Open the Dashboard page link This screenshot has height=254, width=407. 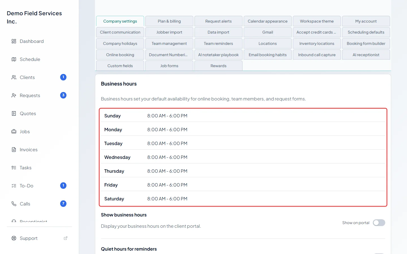(x=39, y=41)
